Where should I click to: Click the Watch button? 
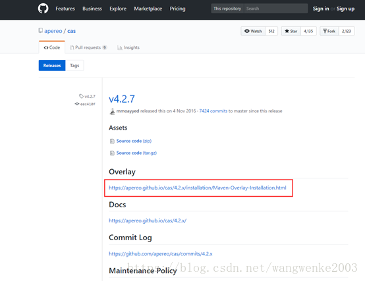click(253, 31)
